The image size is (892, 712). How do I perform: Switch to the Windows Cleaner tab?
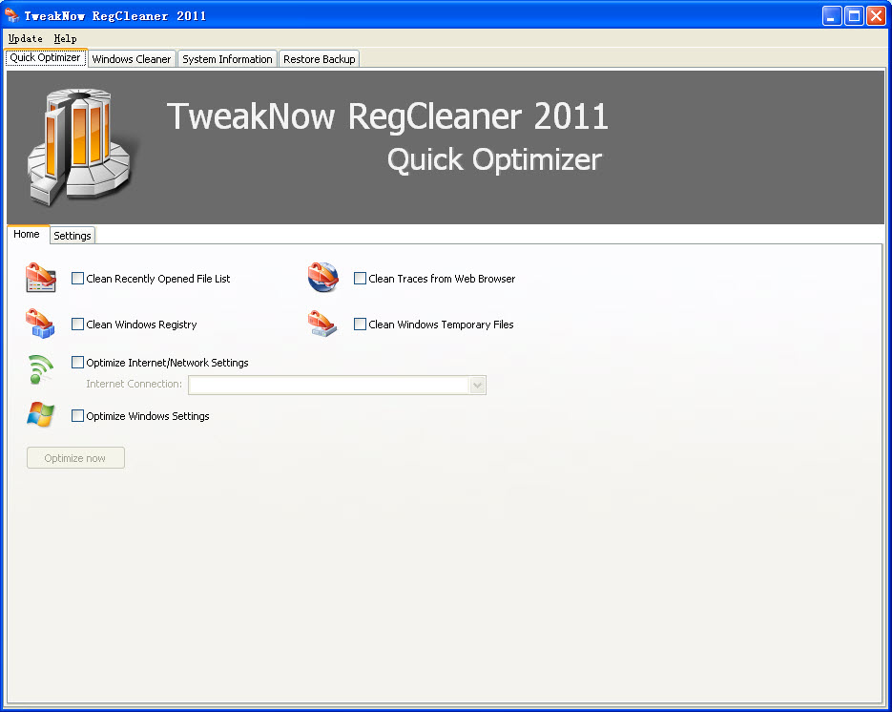point(131,58)
